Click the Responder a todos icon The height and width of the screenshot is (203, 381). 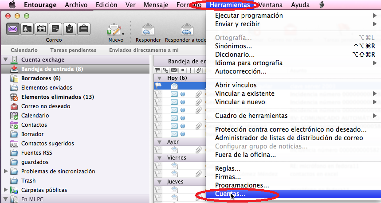[187, 30]
